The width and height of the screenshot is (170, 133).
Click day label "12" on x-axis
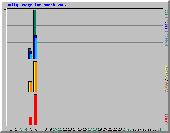click(x=65, y=129)
